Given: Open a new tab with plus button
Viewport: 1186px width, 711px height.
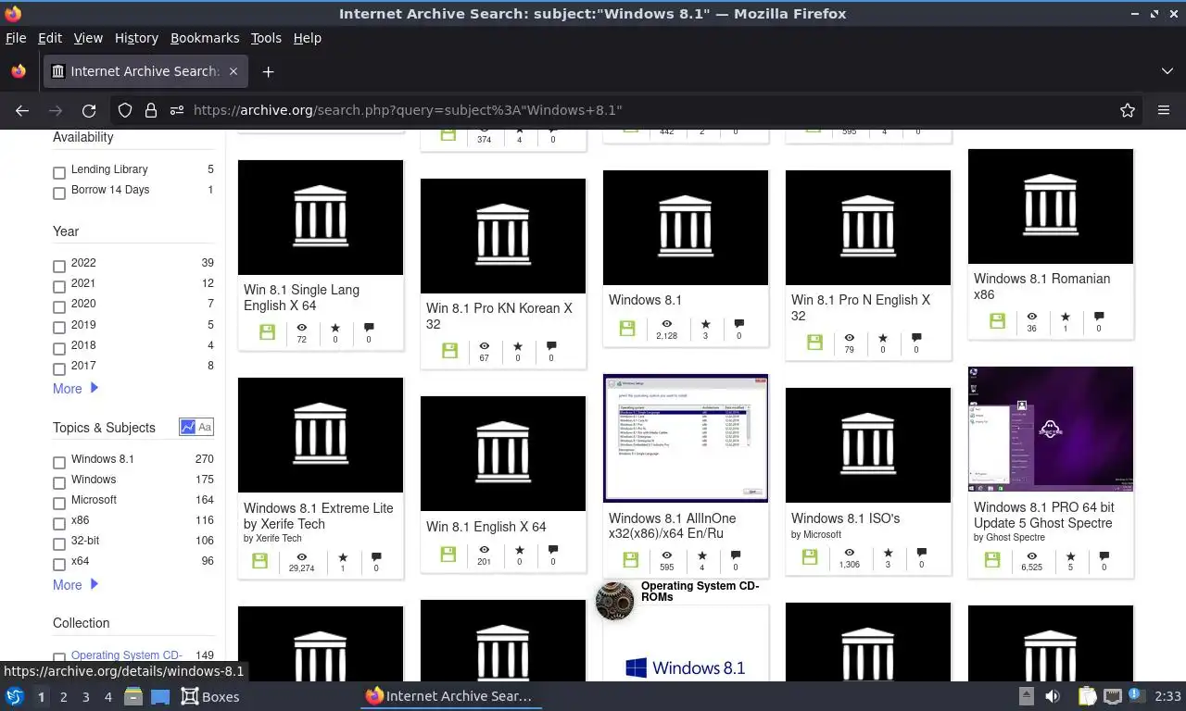Looking at the screenshot, I should (268, 71).
